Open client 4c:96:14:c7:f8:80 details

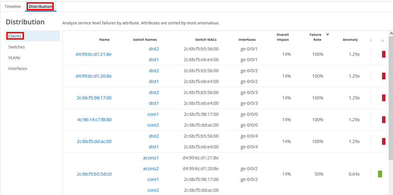[94, 119]
